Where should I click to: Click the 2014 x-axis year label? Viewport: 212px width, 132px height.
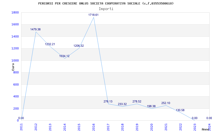[x=65, y=127]
